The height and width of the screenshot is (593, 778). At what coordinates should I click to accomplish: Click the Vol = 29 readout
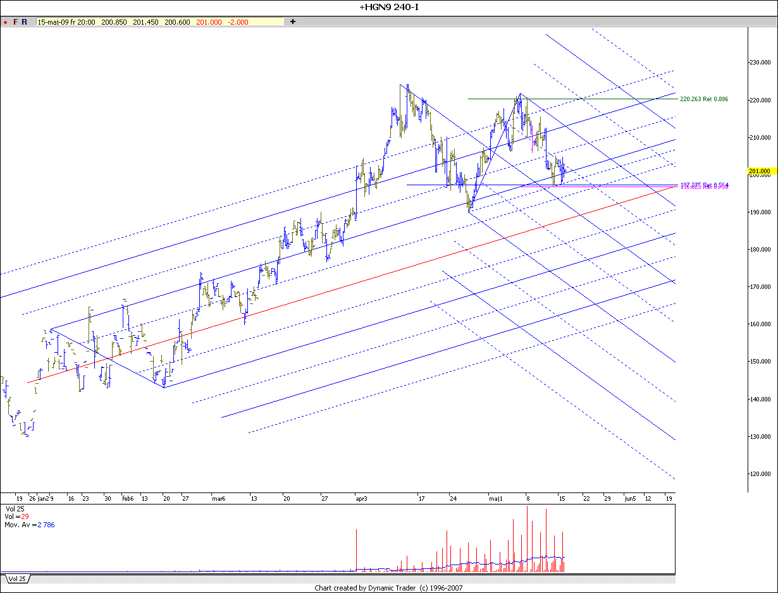click(x=17, y=517)
